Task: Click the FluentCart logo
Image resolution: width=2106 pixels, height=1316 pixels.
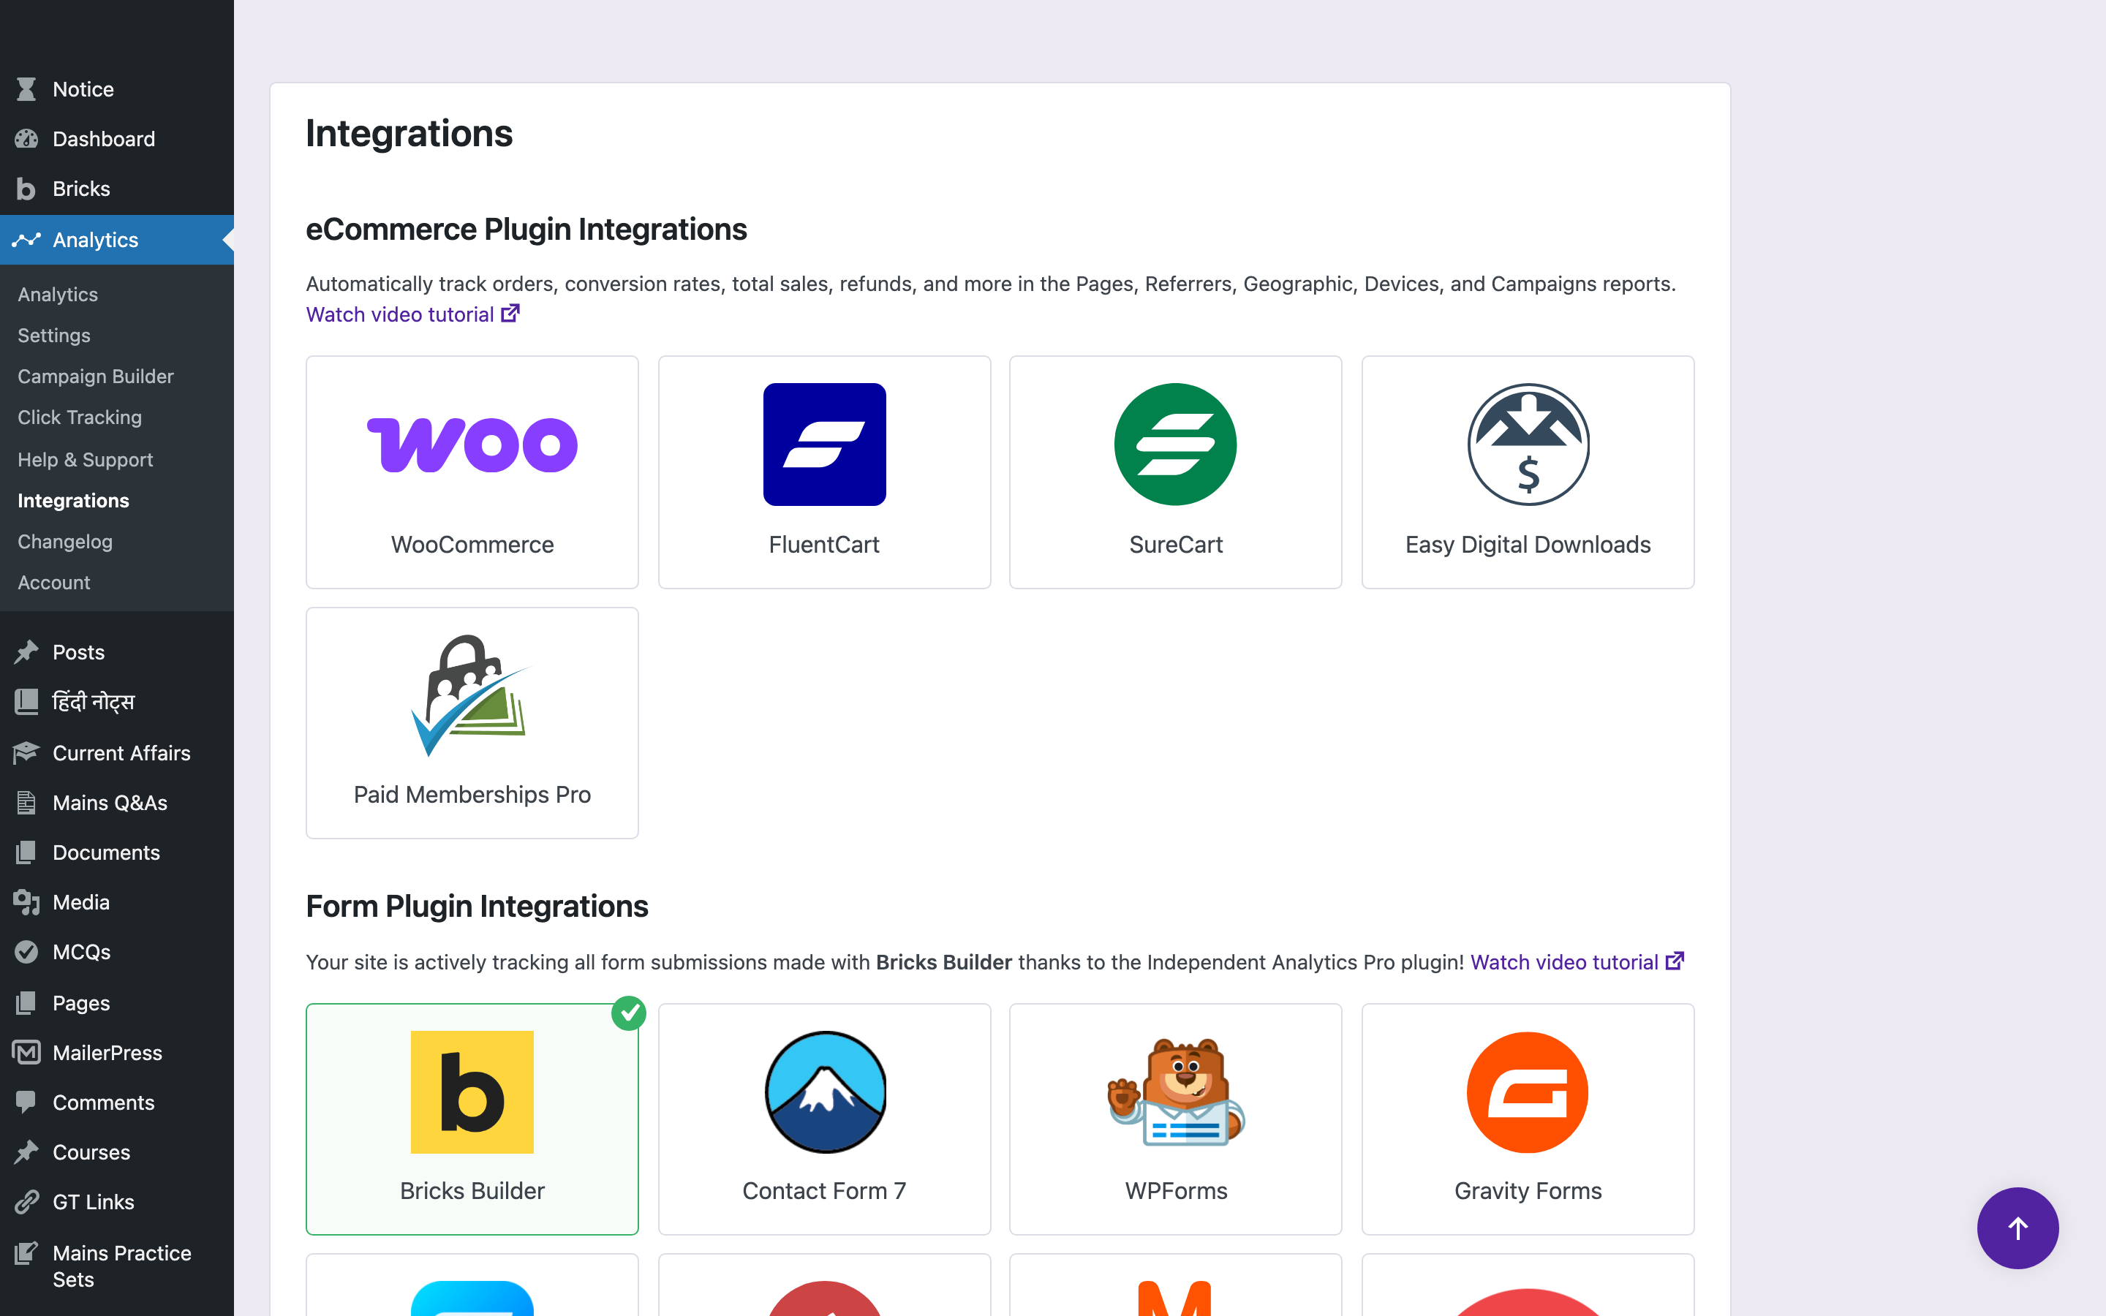Action: (x=824, y=444)
